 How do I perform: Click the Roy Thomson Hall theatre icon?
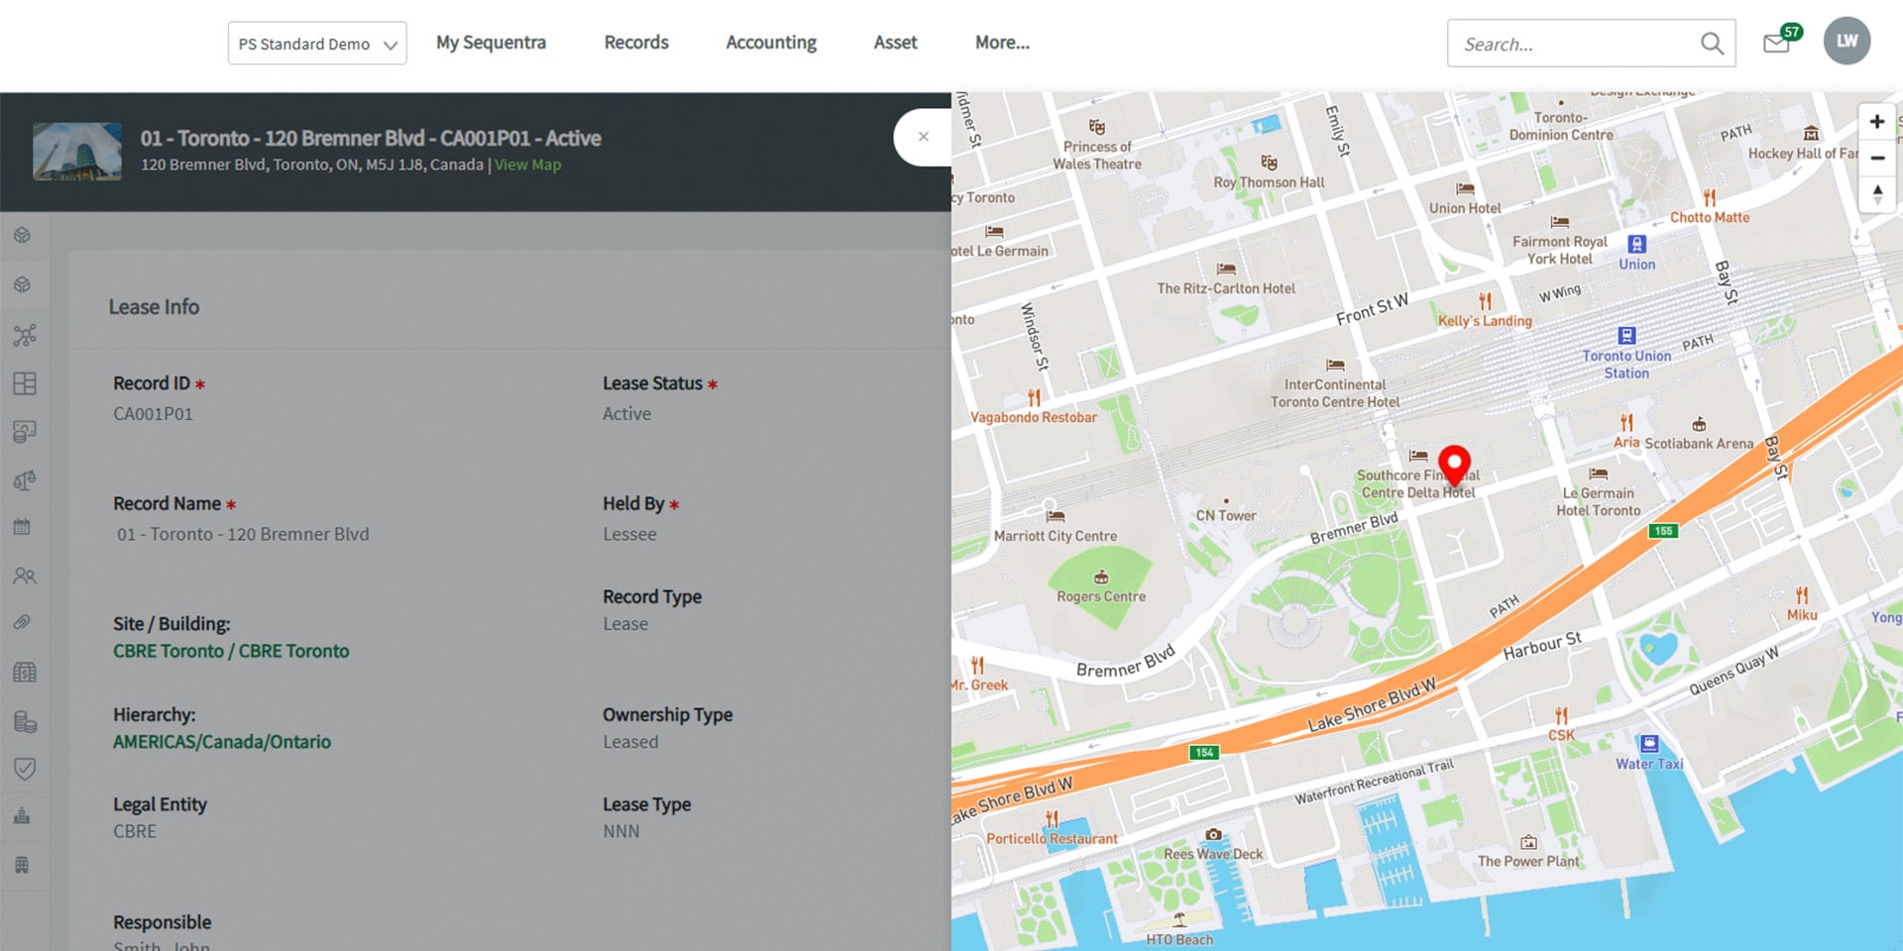(x=1269, y=162)
